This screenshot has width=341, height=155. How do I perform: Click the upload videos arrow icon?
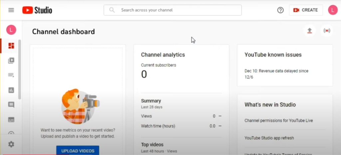(x=309, y=31)
